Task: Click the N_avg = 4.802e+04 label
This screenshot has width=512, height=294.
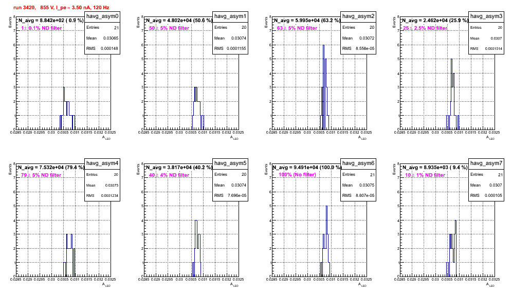Action: [x=179, y=20]
